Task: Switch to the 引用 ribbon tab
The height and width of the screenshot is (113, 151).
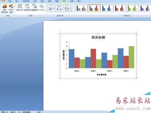Action: click(35, 1)
